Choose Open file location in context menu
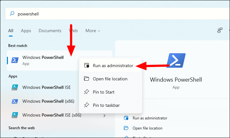Image resolution: width=230 pixels, height=138 pixels. coord(111,79)
